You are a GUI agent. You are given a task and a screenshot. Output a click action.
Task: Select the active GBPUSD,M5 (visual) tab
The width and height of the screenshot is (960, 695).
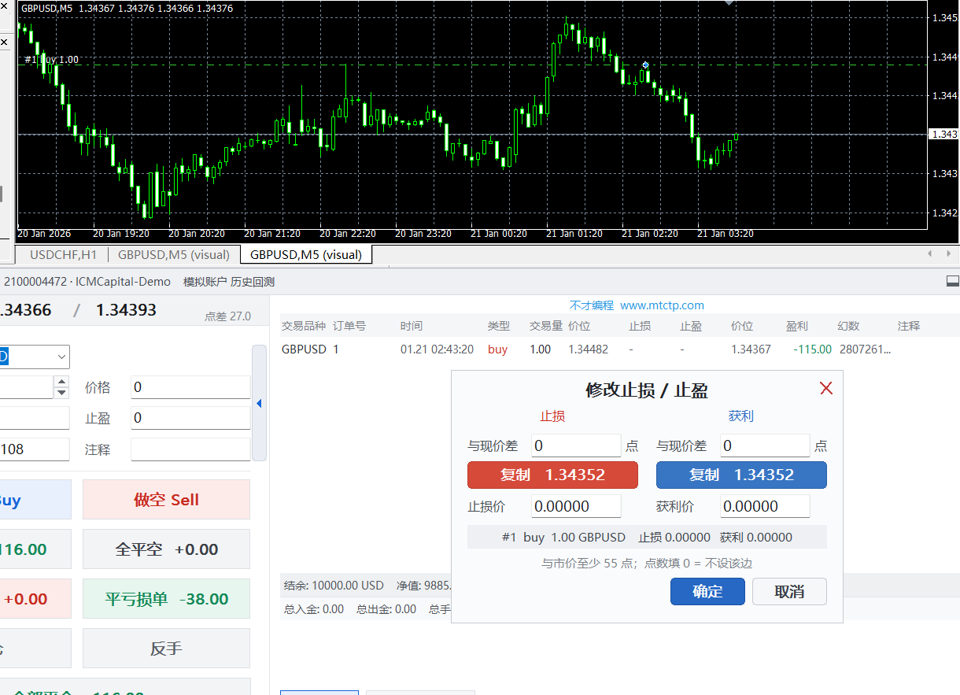[x=306, y=254]
